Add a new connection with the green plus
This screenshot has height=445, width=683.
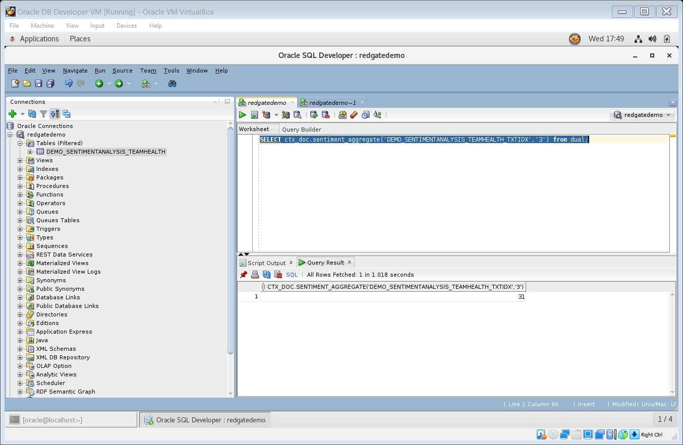coord(13,114)
